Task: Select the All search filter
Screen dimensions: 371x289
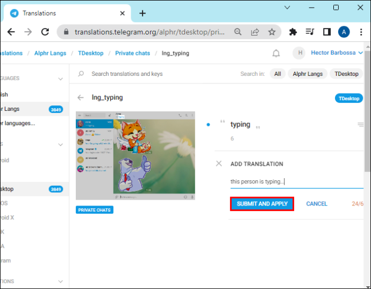Action: point(277,74)
